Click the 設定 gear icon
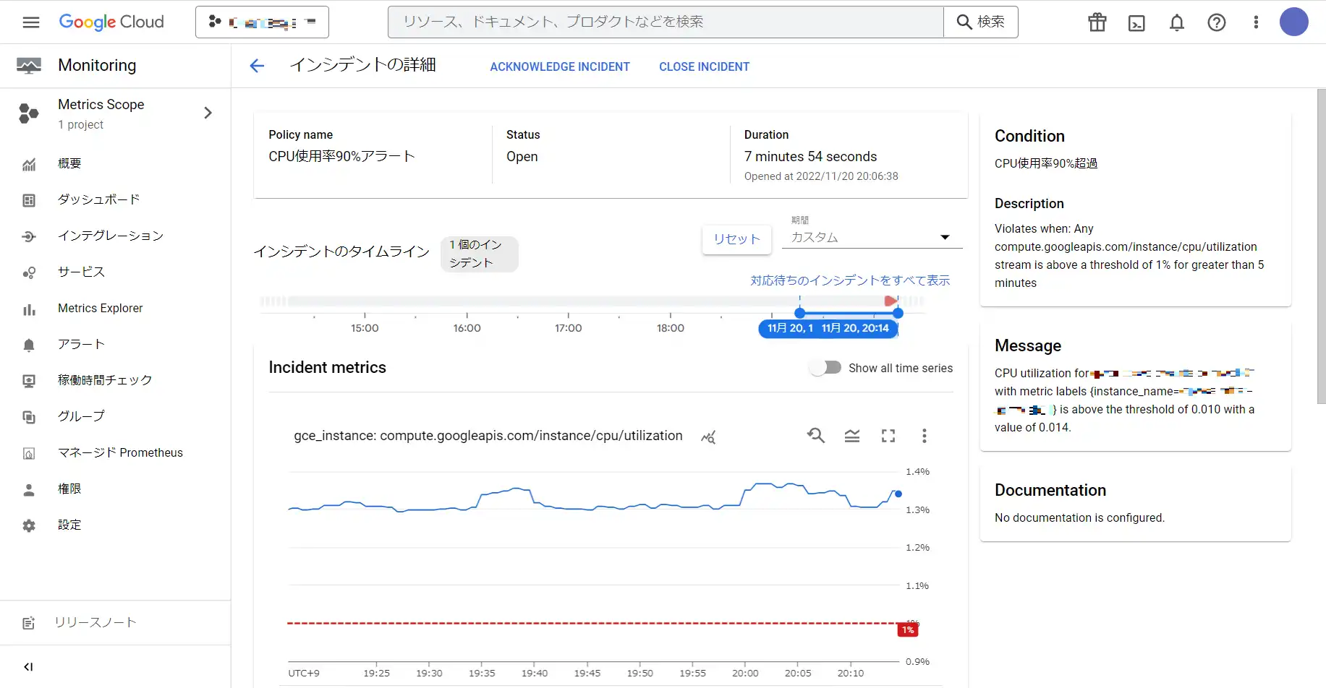The image size is (1326, 688). (x=29, y=525)
